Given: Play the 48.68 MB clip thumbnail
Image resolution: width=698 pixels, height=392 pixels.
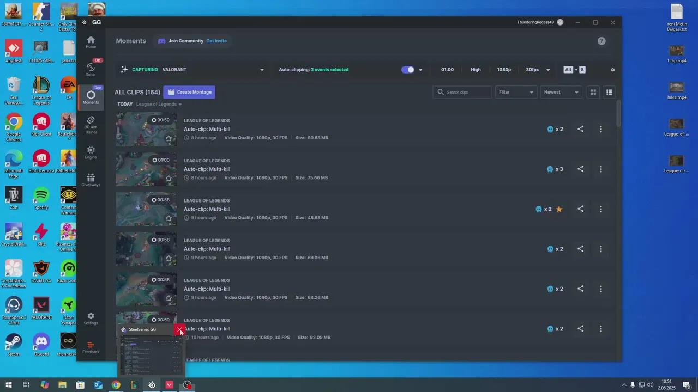Looking at the screenshot, I should point(146,209).
